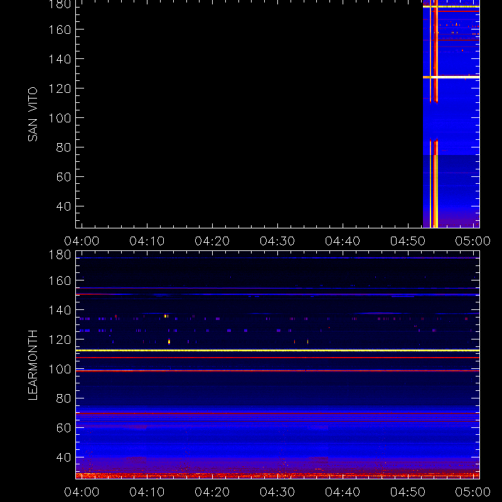Pick the 60 tick label on Learmonth plot

pyautogui.click(x=63, y=428)
